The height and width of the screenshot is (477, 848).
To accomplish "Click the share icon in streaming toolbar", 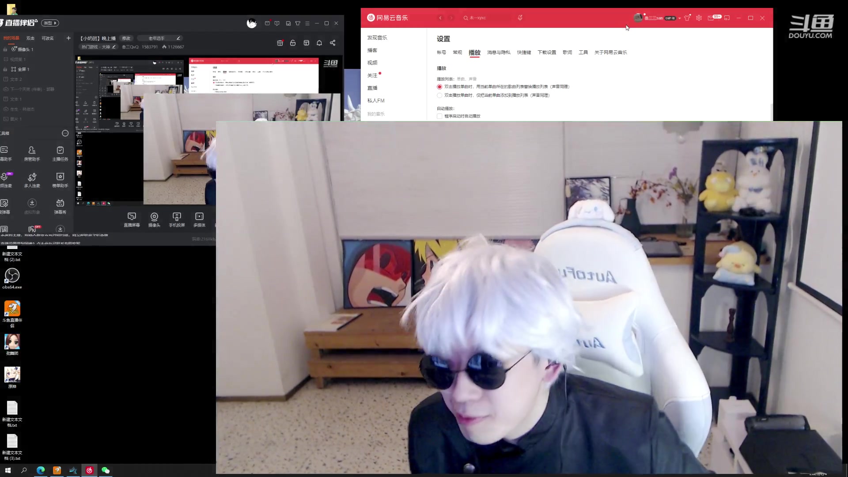I will (333, 43).
